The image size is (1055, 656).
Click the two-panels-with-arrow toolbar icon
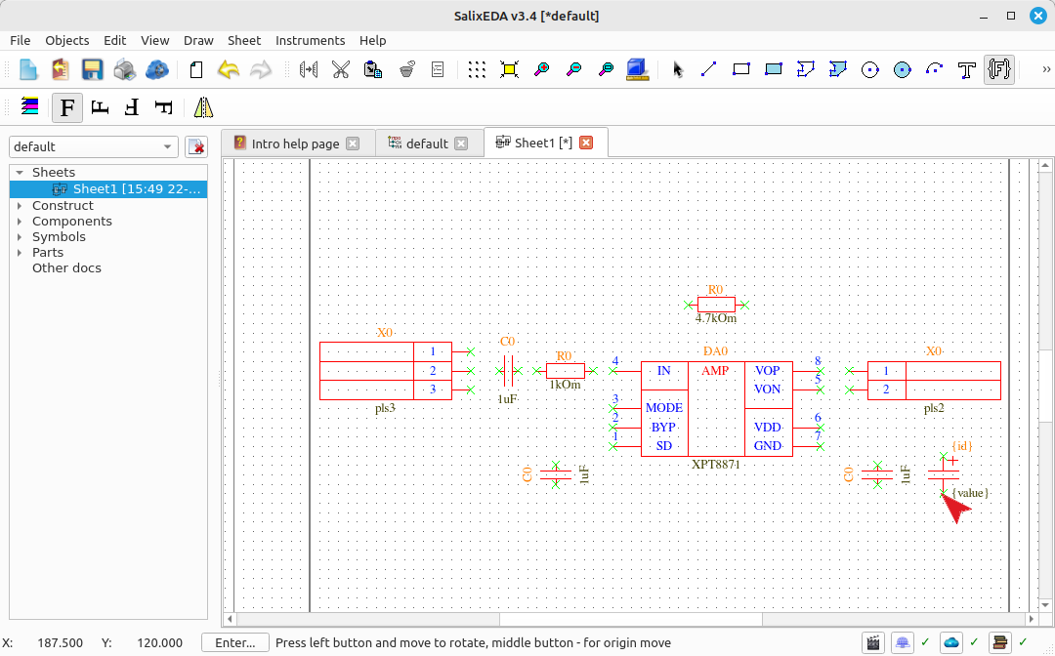[309, 69]
